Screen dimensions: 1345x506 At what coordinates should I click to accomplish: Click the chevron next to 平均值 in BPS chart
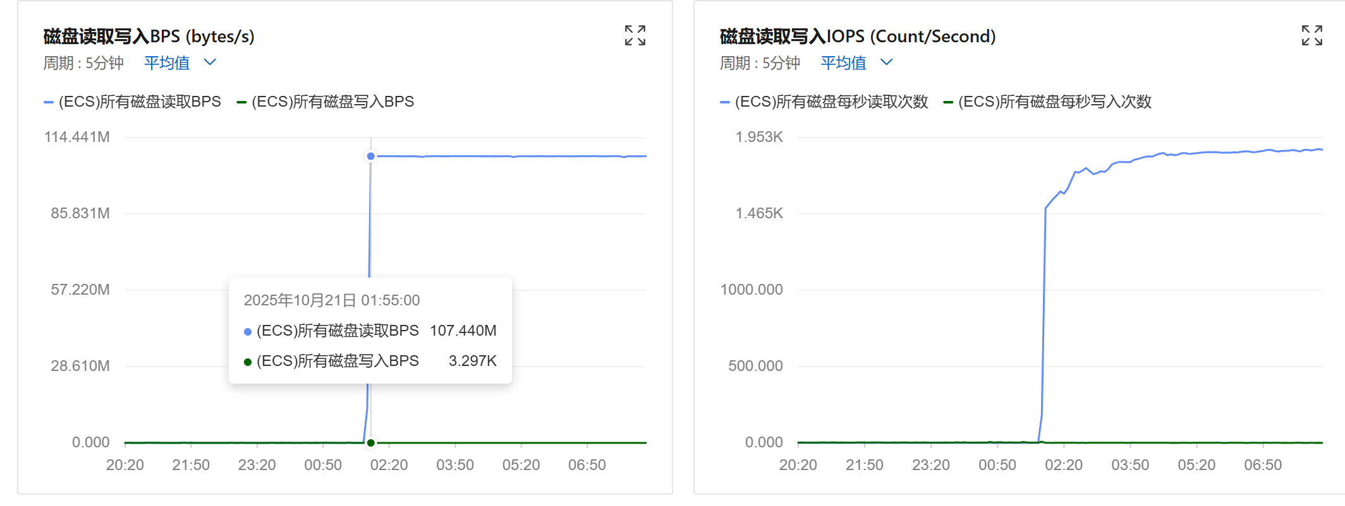[210, 62]
